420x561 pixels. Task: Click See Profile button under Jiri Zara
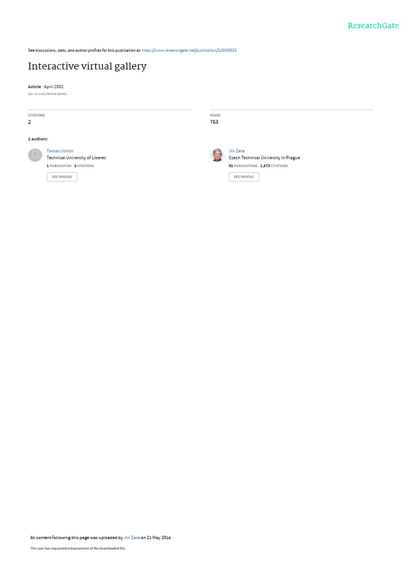click(244, 177)
